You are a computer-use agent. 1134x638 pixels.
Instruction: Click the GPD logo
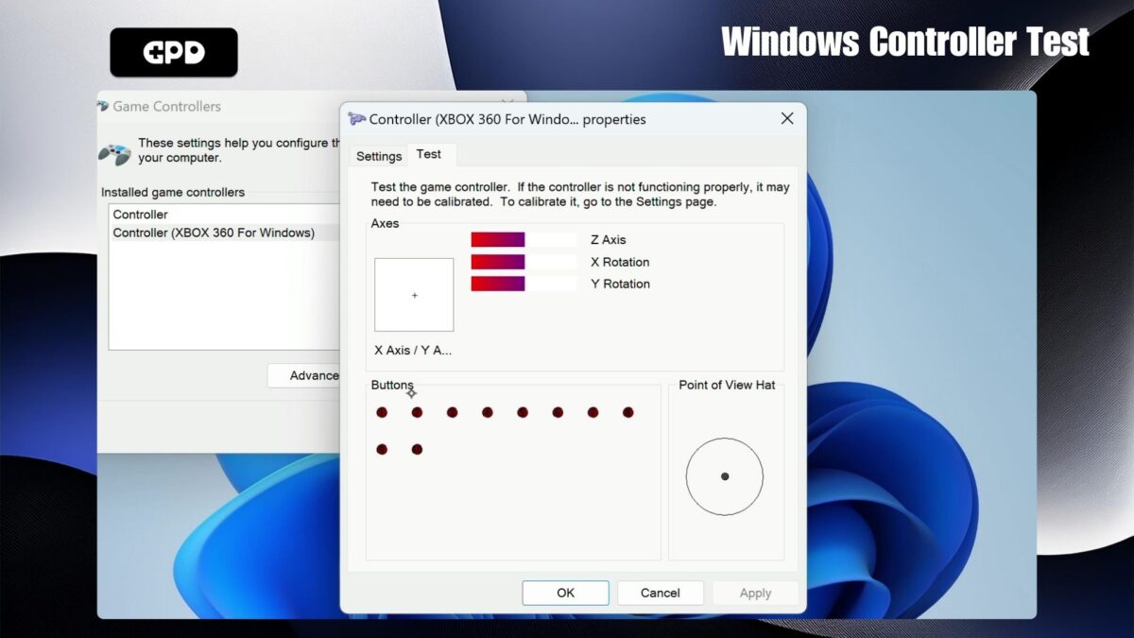[x=174, y=52]
